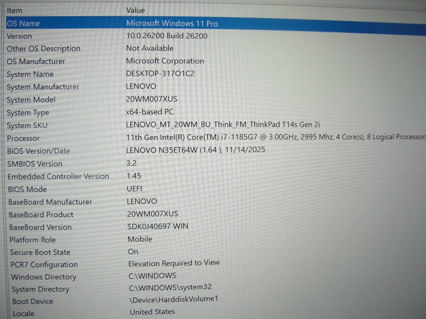Select the Other OS Description row
Viewport: 426px width, 319px height.
(43, 49)
